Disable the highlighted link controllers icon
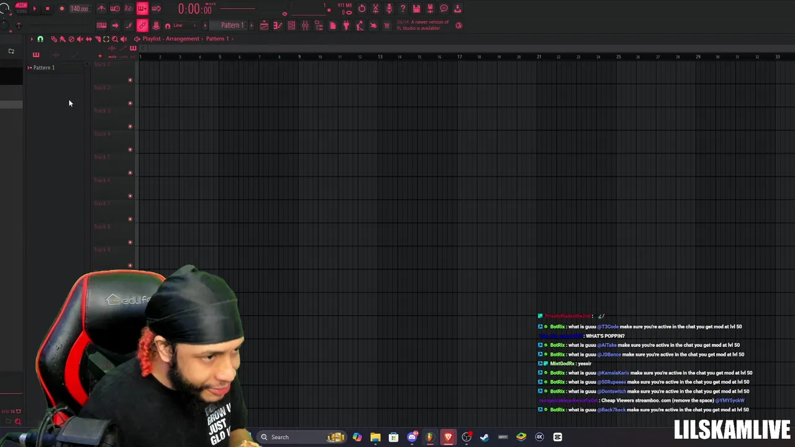Viewport: 795px width, 447px height. (x=142, y=25)
